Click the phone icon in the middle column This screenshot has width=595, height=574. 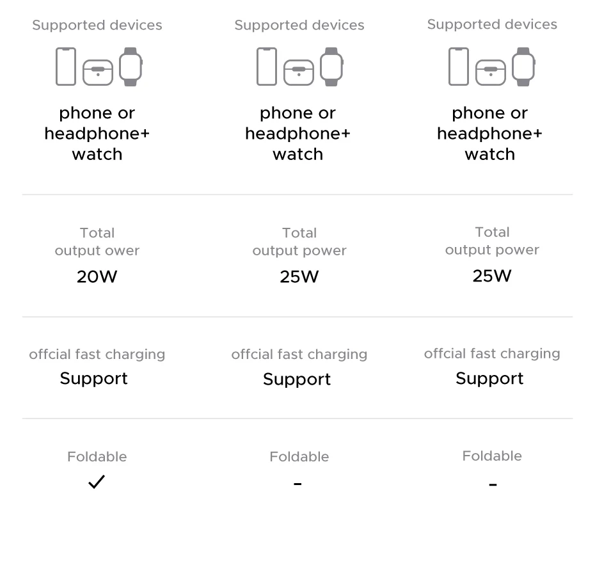tap(267, 67)
